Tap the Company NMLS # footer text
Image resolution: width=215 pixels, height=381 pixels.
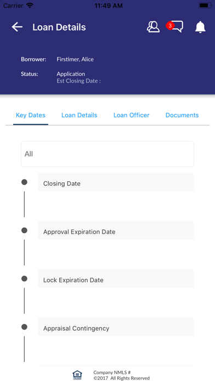coord(112,372)
